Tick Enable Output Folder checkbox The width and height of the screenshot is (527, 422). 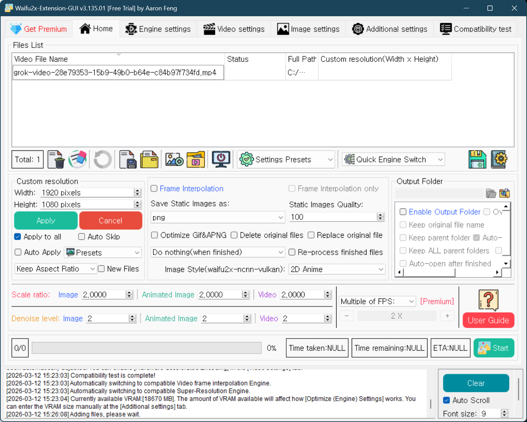(403, 212)
